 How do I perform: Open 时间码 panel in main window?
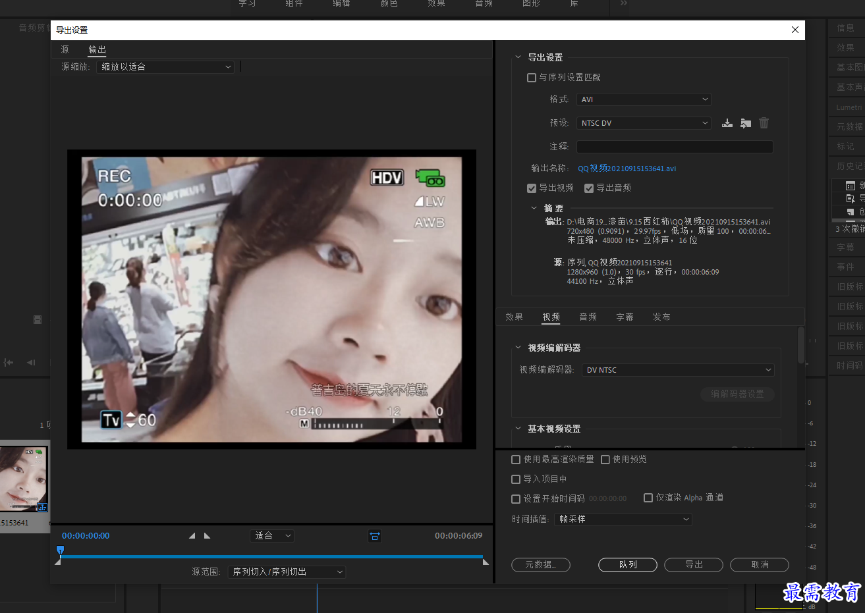pyautogui.click(x=850, y=365)
